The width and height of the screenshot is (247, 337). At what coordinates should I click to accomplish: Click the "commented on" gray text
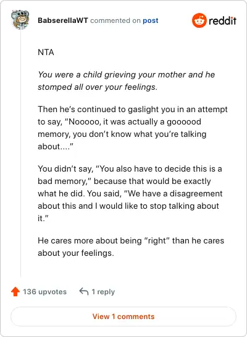(115, 20)
